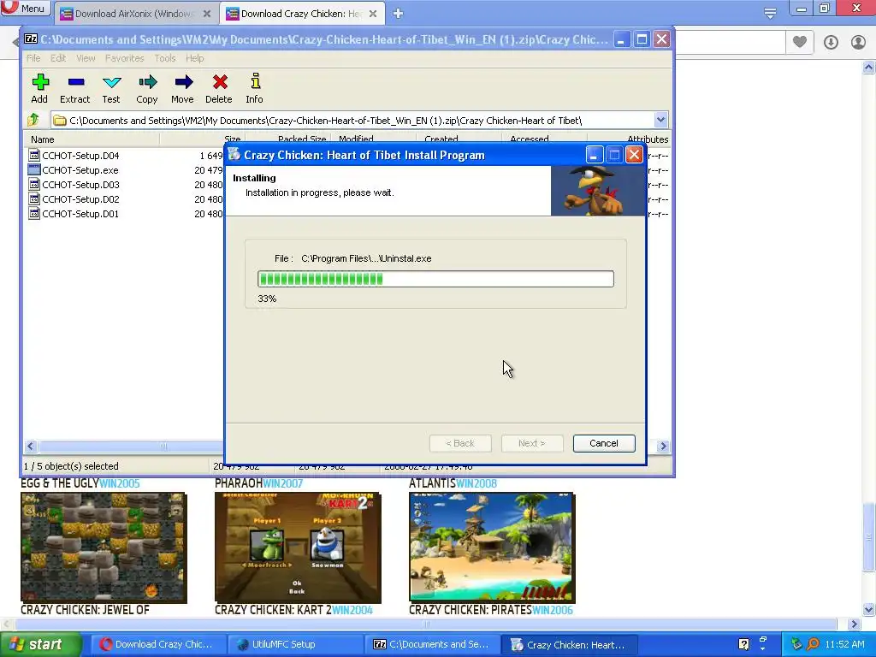
Task: Click the 7-Zip horizontal scrollbar left arrow
Action: click(31, 446)
